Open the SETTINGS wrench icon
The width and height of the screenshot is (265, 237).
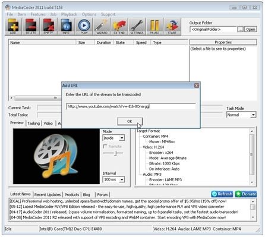pyautogui.click(x=137, y=27)
